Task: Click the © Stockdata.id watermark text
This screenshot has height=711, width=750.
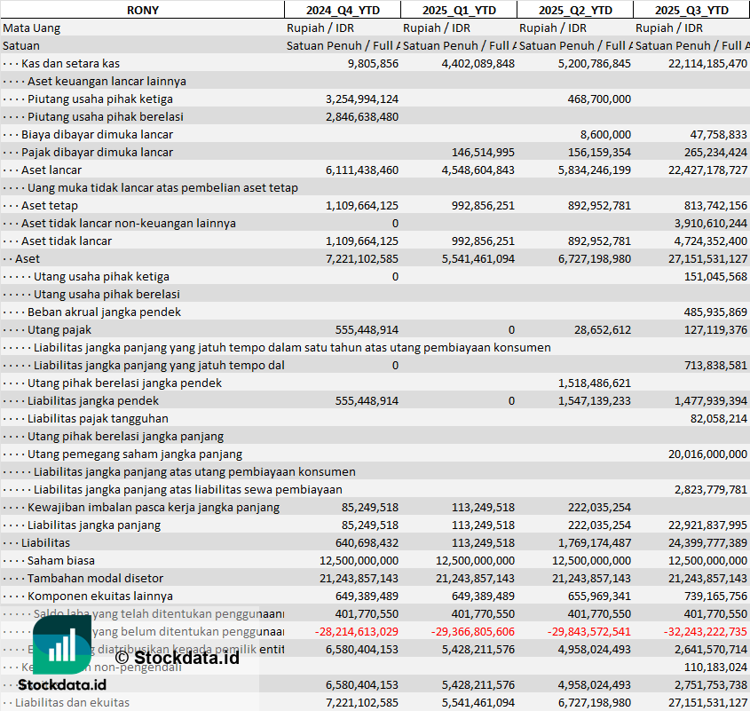Action: [177, 658]
